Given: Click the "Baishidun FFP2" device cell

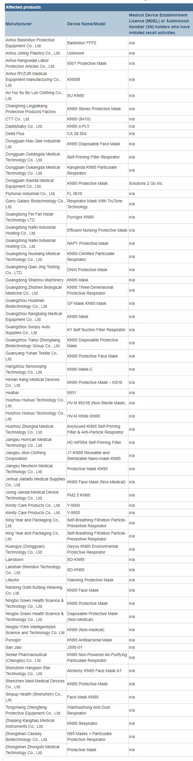Looking at the screenshot, I should click(82, 43).
